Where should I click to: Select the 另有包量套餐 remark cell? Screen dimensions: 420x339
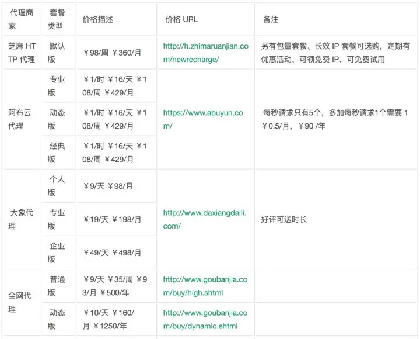pyautogui.click(x=336, y=53)
